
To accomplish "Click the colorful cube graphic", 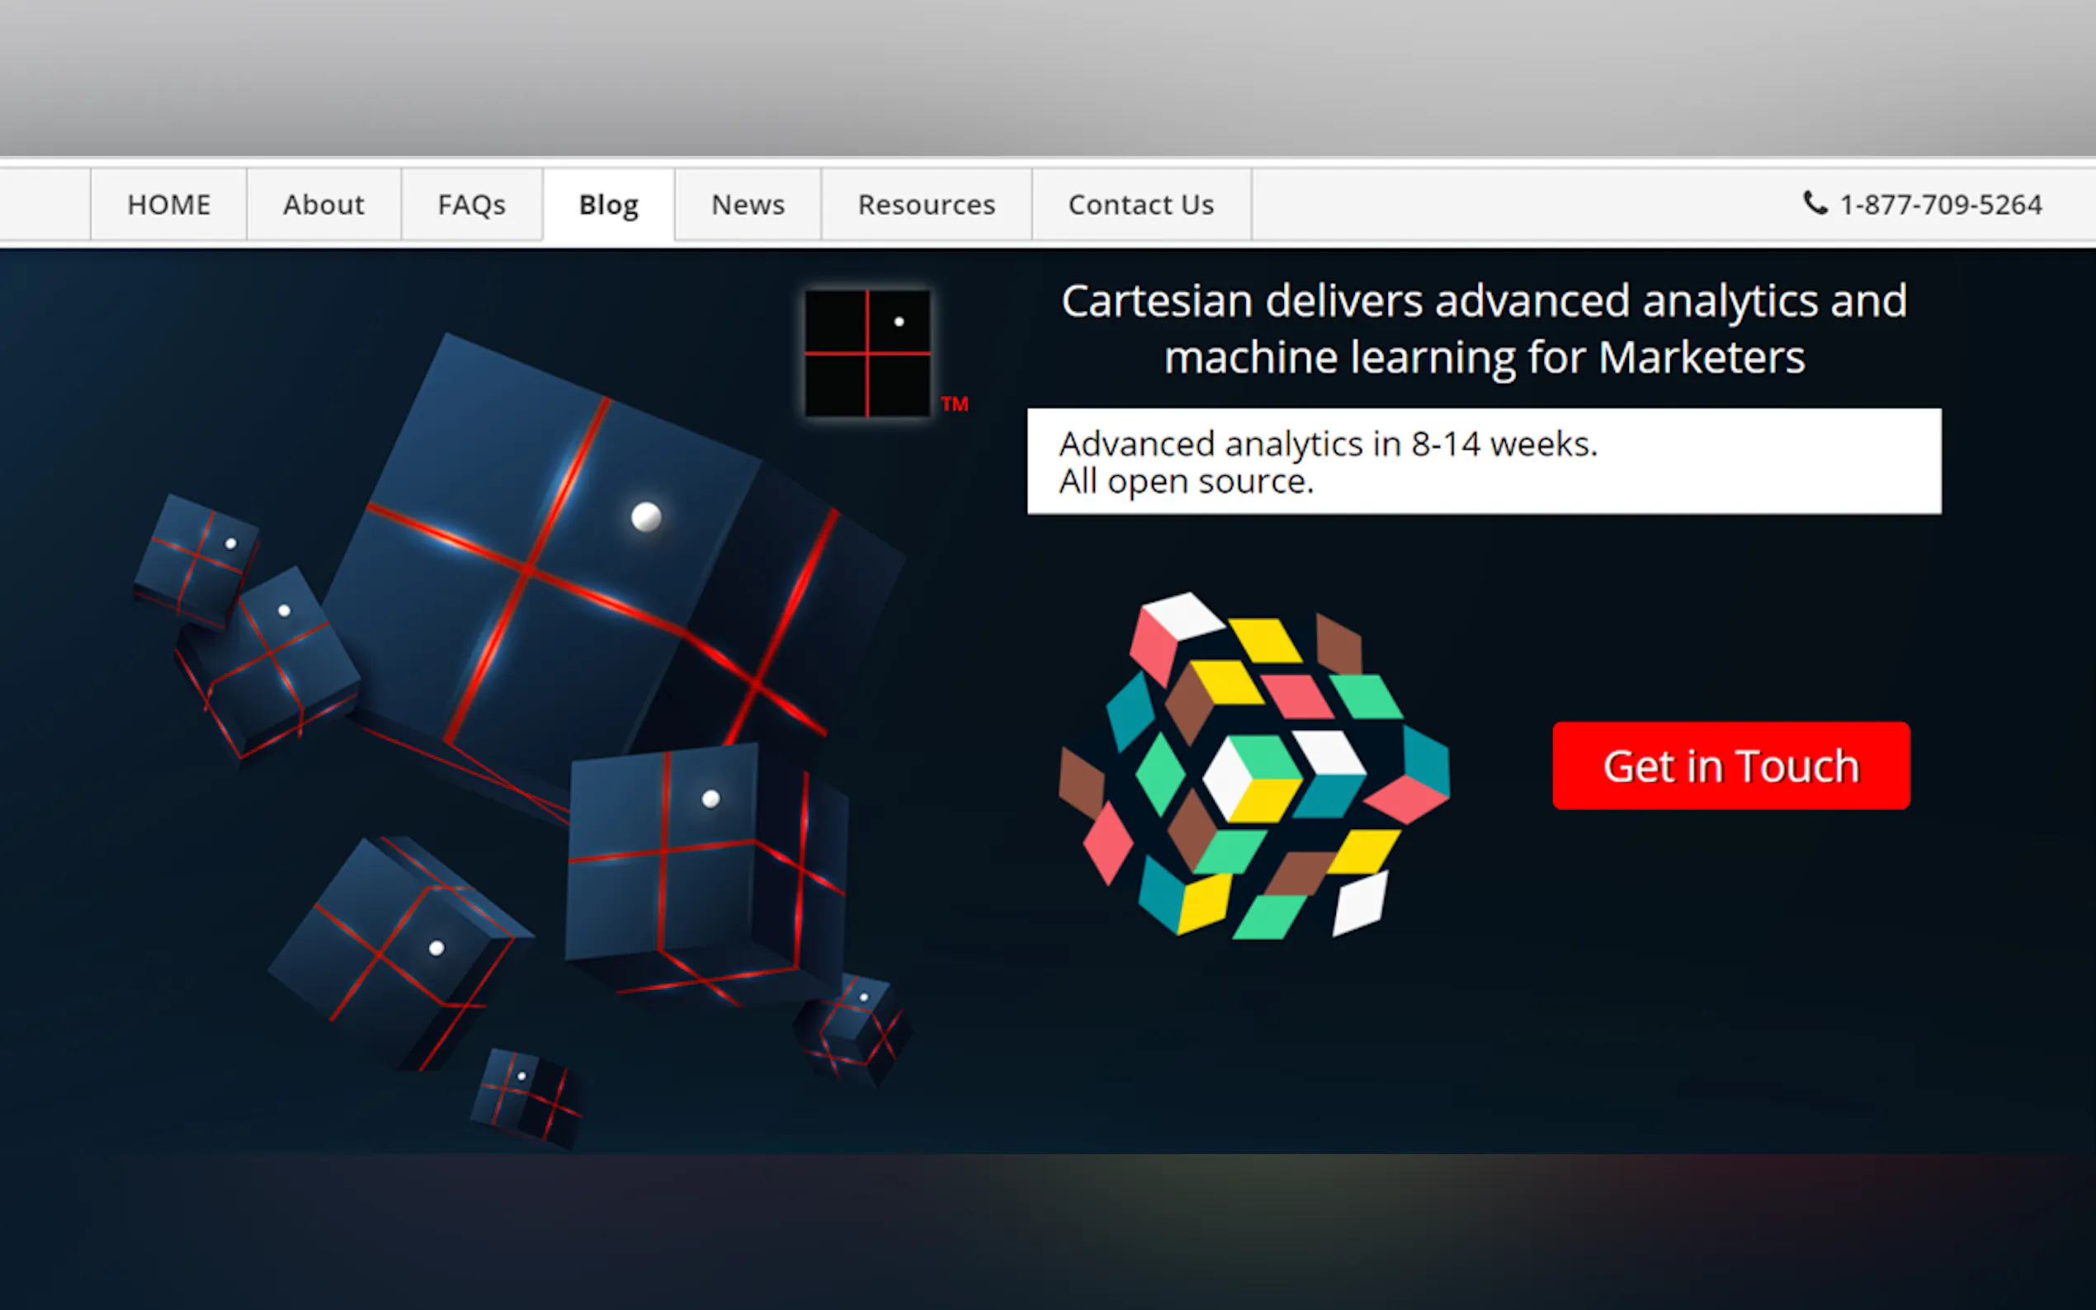I will (x=1253, y=766).
